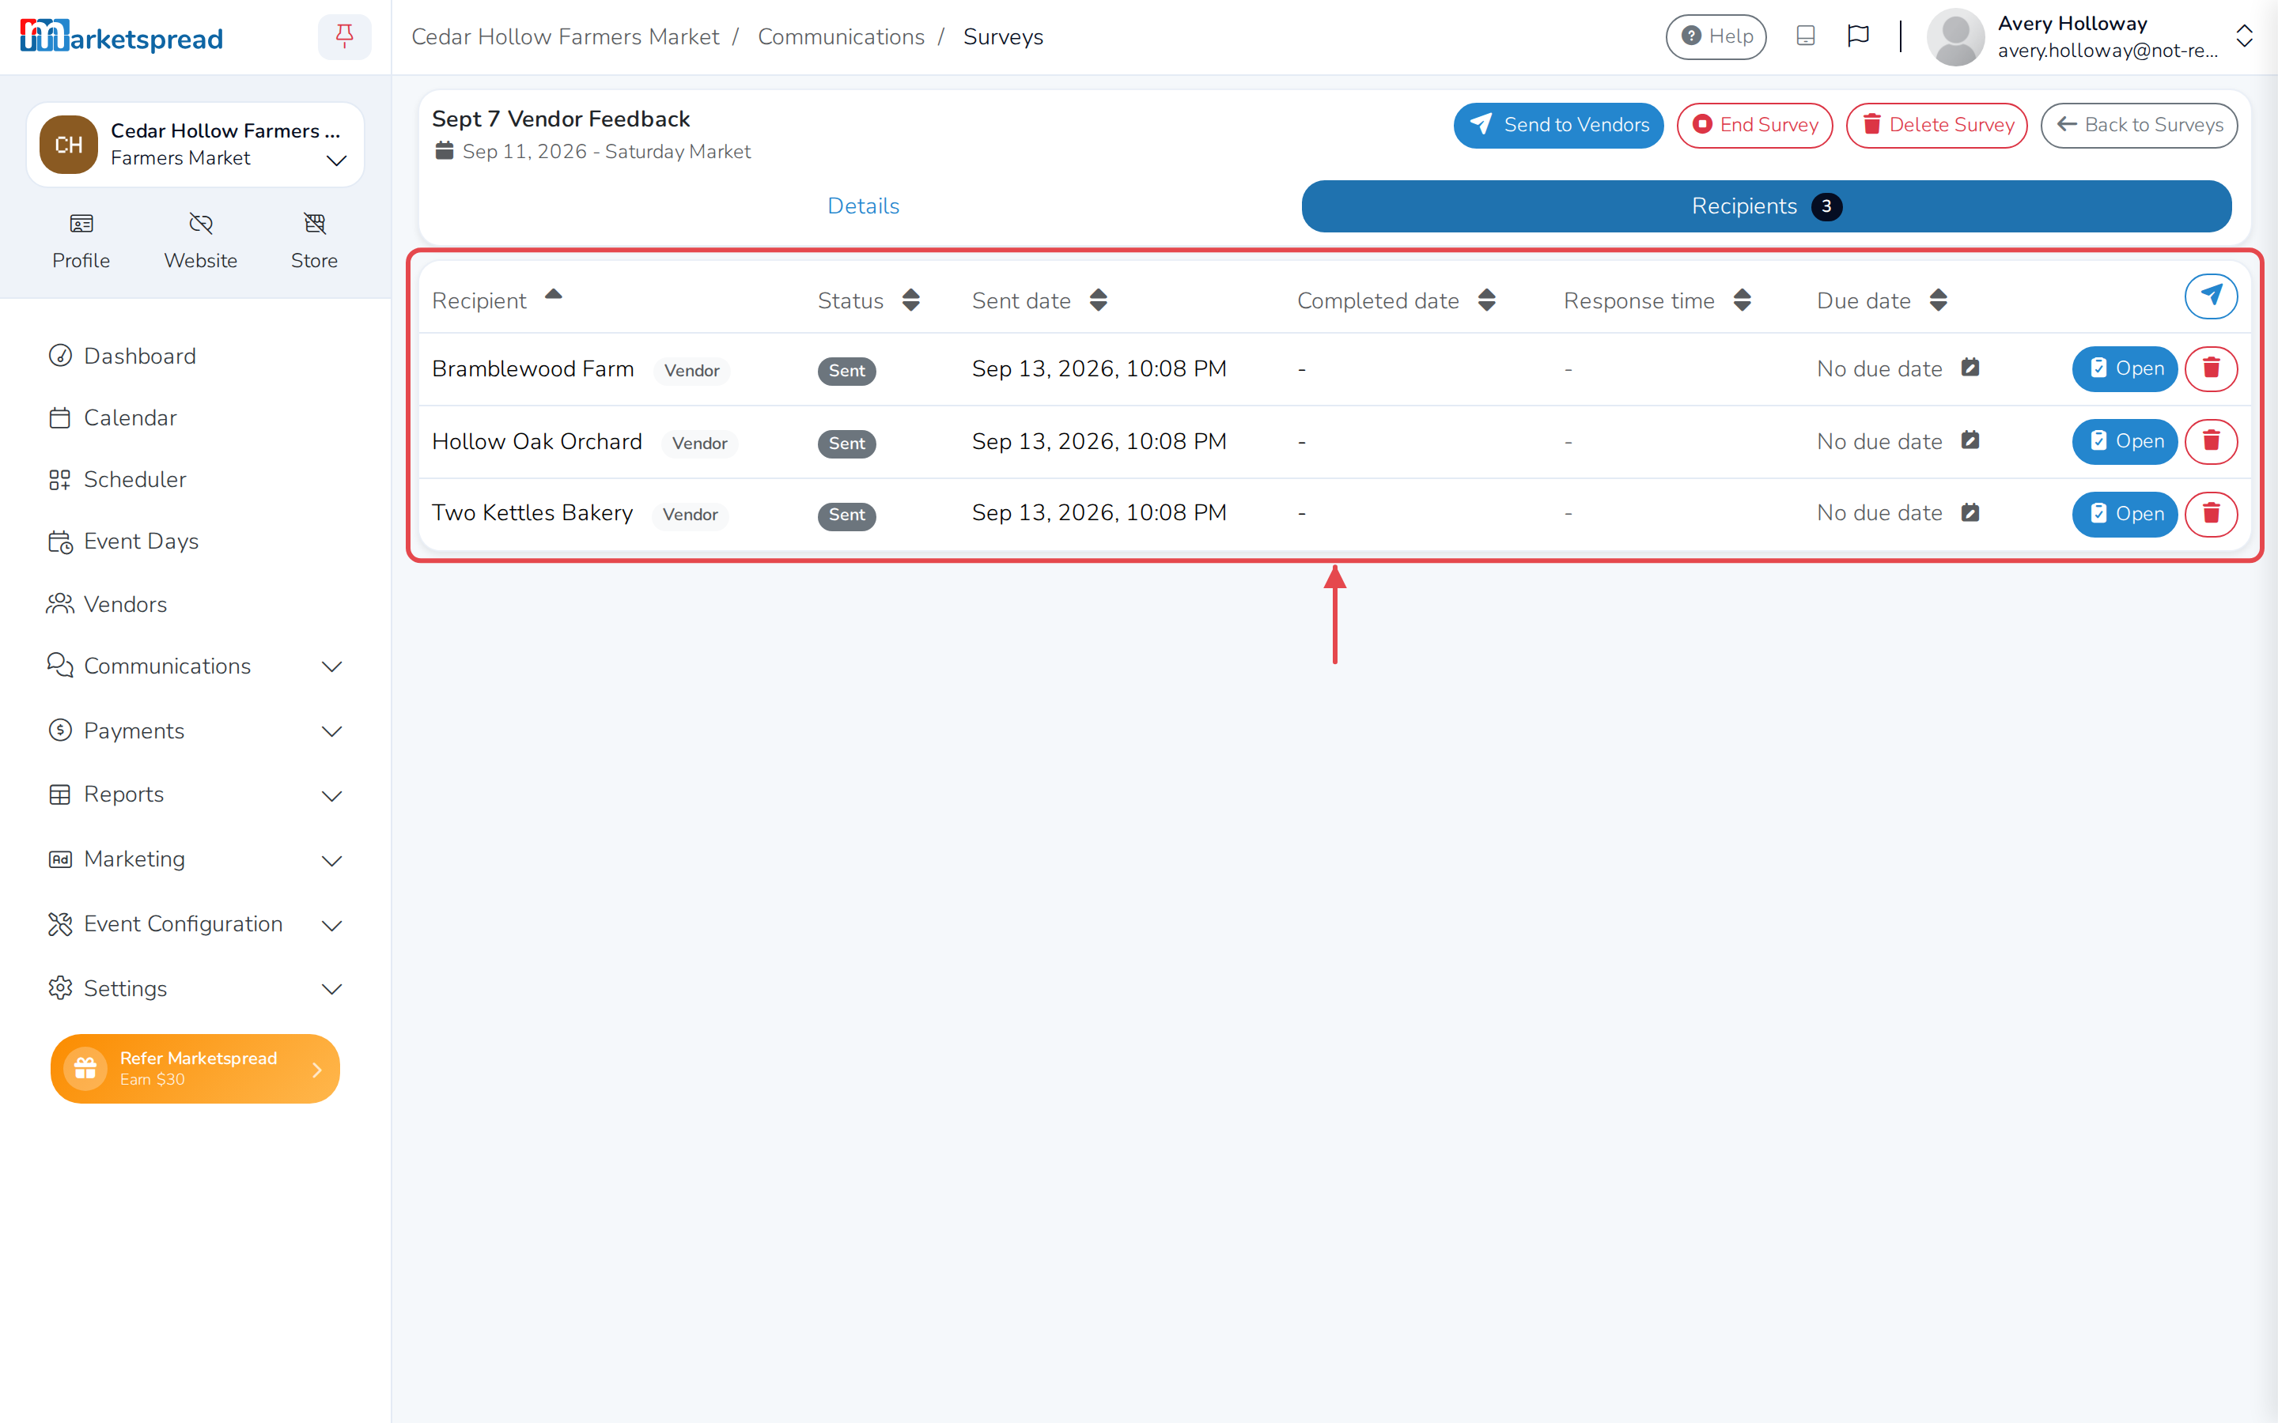Select the Recipients tab
The image size is (2278, 1423).
click(1766, 206)
